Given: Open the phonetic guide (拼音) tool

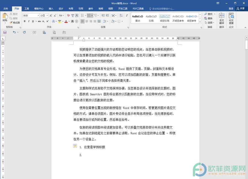Looking at the screenshot, I should point(72,15).
